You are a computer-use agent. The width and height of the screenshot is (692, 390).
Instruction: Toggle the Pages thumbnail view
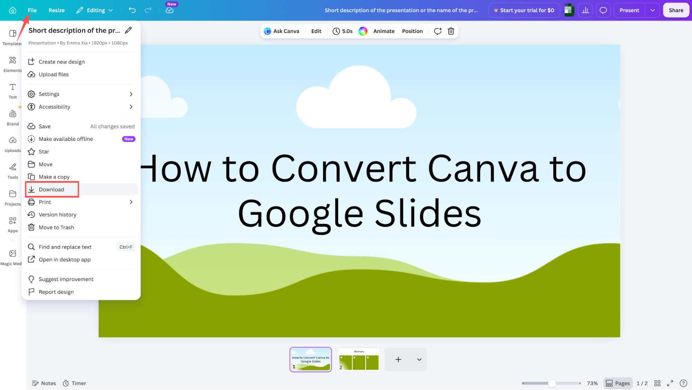tap(618, 383)
